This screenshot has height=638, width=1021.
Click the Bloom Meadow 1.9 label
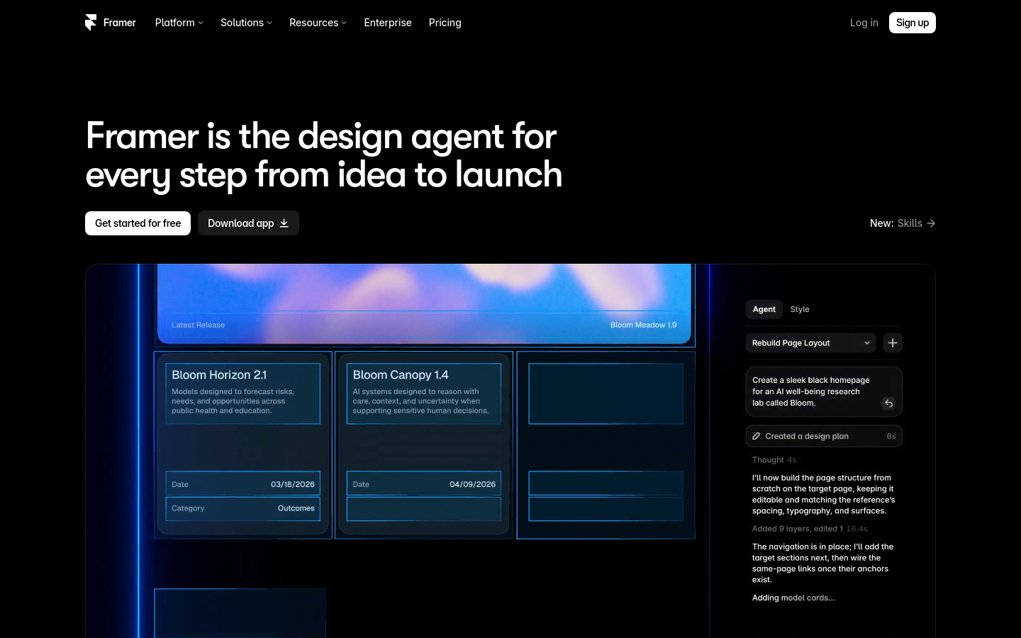pos(643,325)
